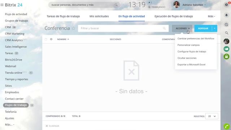Click the Bitrix 24 logo
Screen dimensions: 231x130
14,5
